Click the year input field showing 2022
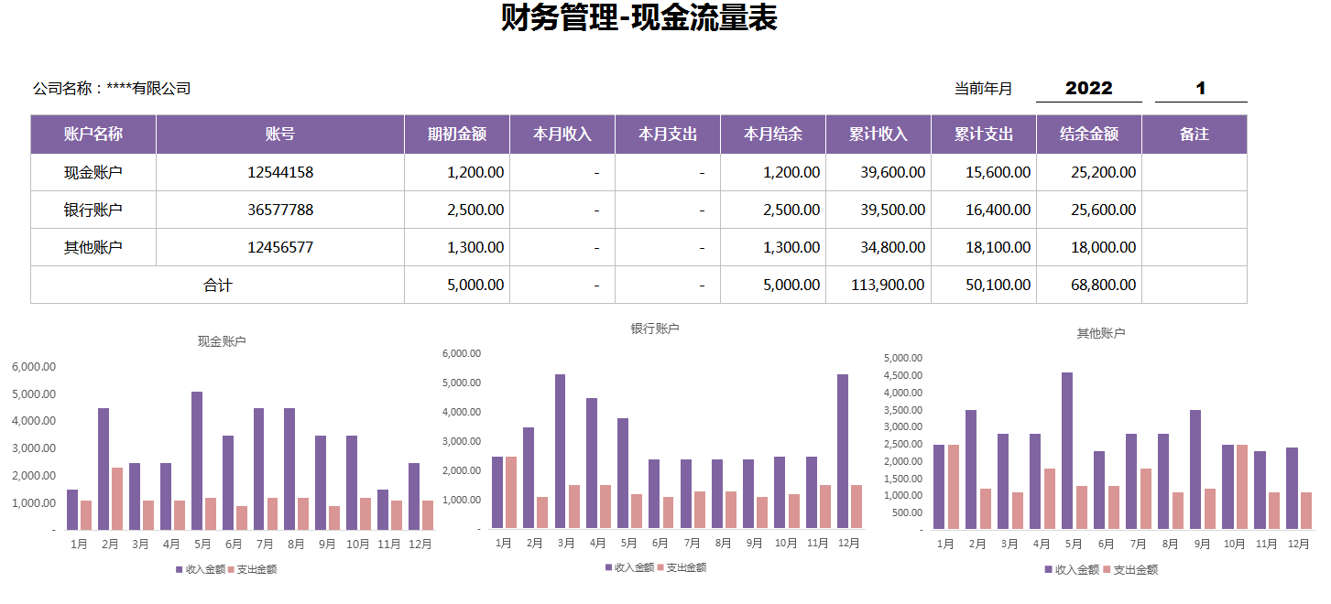Viewport: 1331px width, 604px height. 1086,88
